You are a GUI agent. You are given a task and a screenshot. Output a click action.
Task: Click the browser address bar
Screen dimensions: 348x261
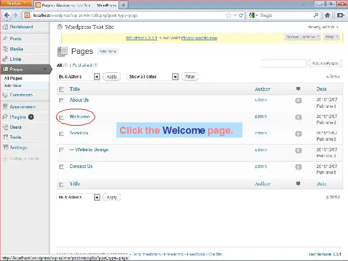(x=128, y=15)
